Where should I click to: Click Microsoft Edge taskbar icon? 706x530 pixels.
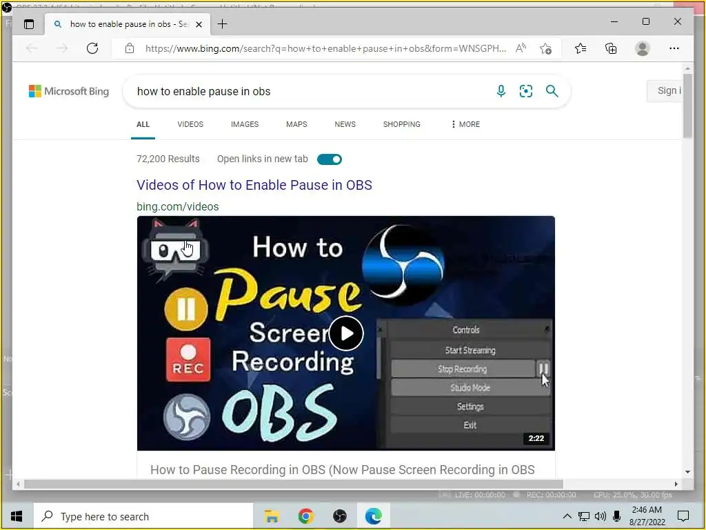point(373,516)
